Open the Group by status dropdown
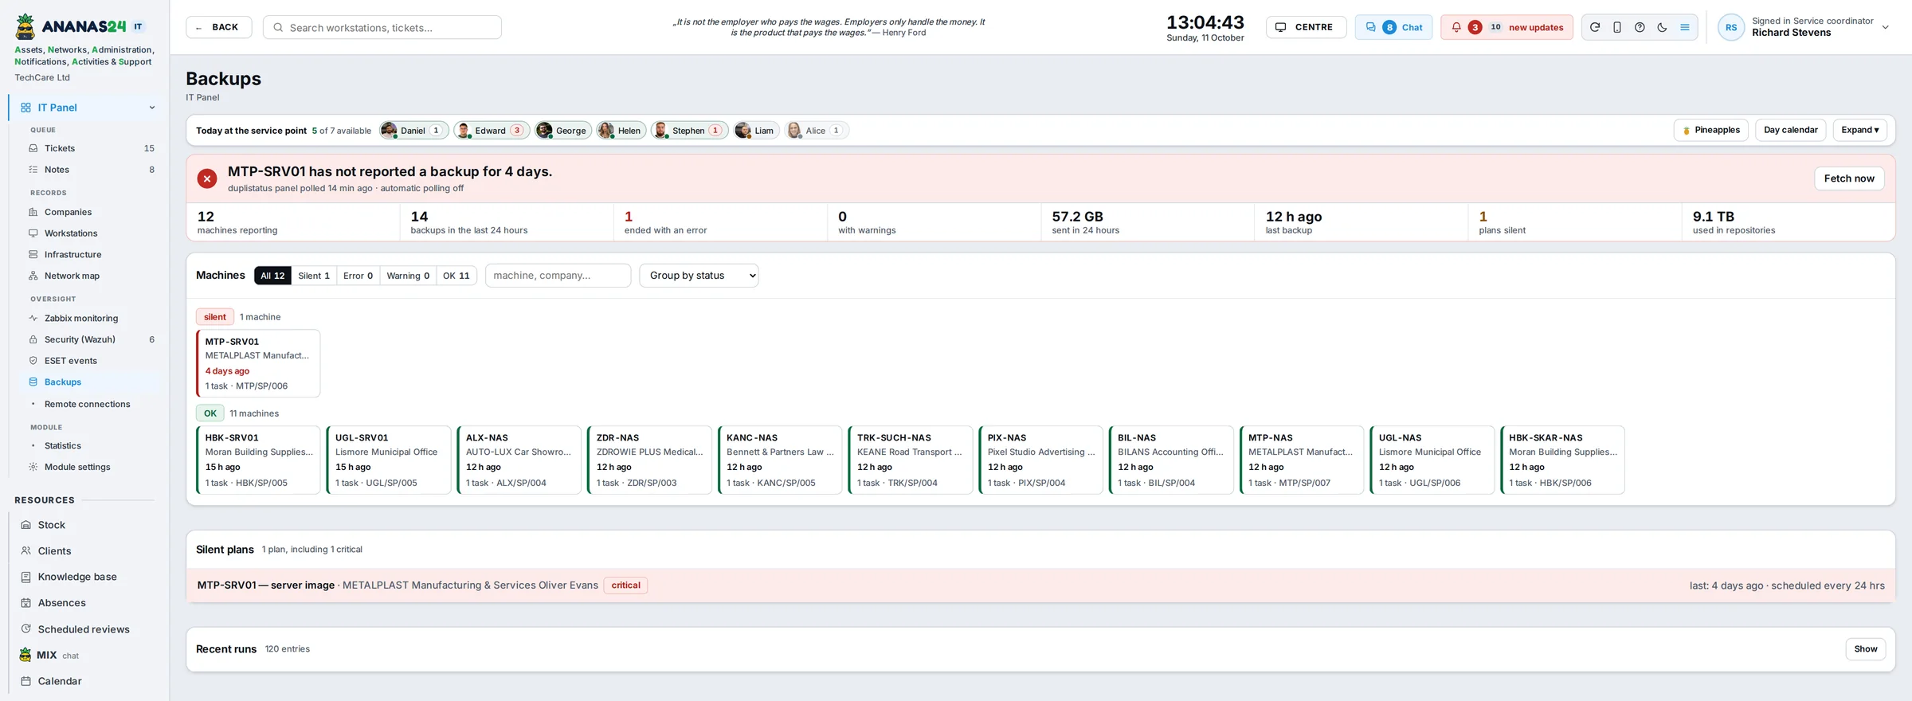The image size is (1912, 701). pos(699,276)
